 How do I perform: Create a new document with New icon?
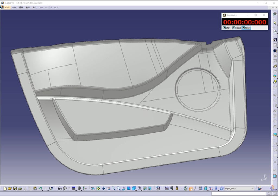click(5, 189)
